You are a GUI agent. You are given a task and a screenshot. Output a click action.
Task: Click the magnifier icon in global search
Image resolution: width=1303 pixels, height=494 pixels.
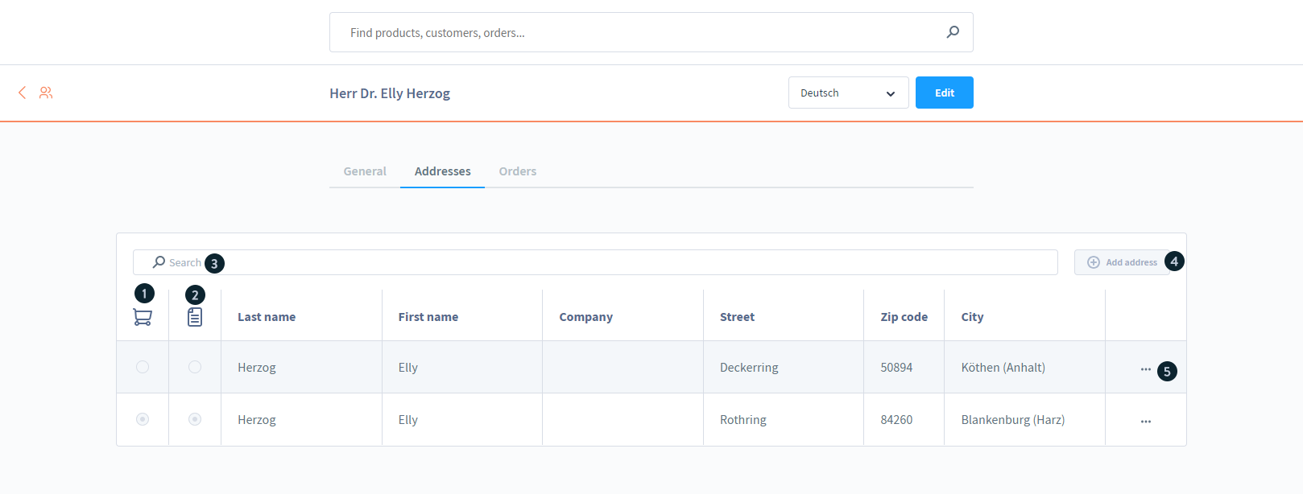point(953,32)
